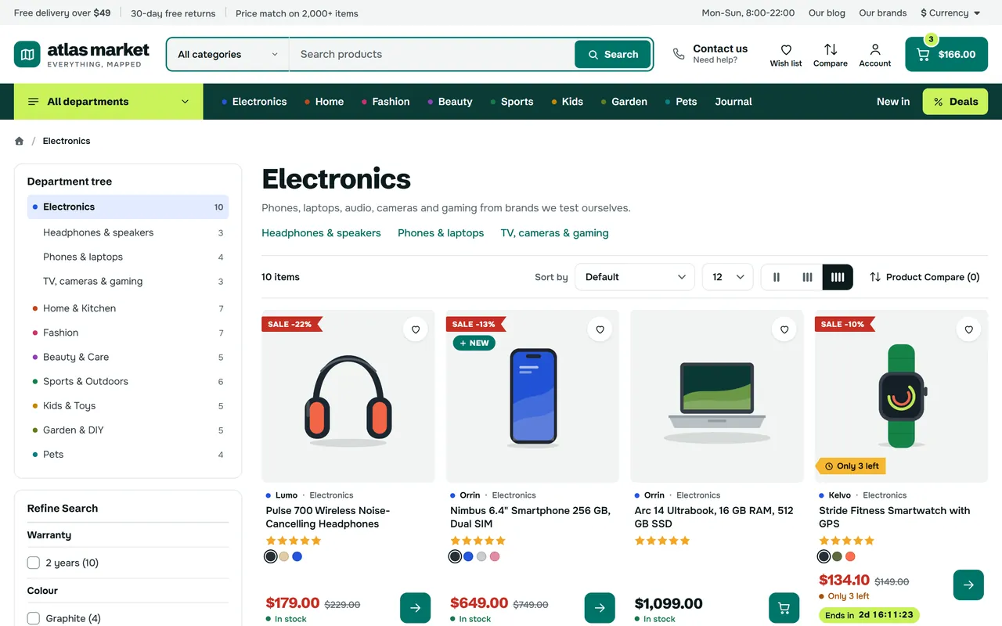Image resolution: width=1002 pixels, height=626 pixels.
Task: Follow the Phones & laptops category link
Action: click(441, 233)
